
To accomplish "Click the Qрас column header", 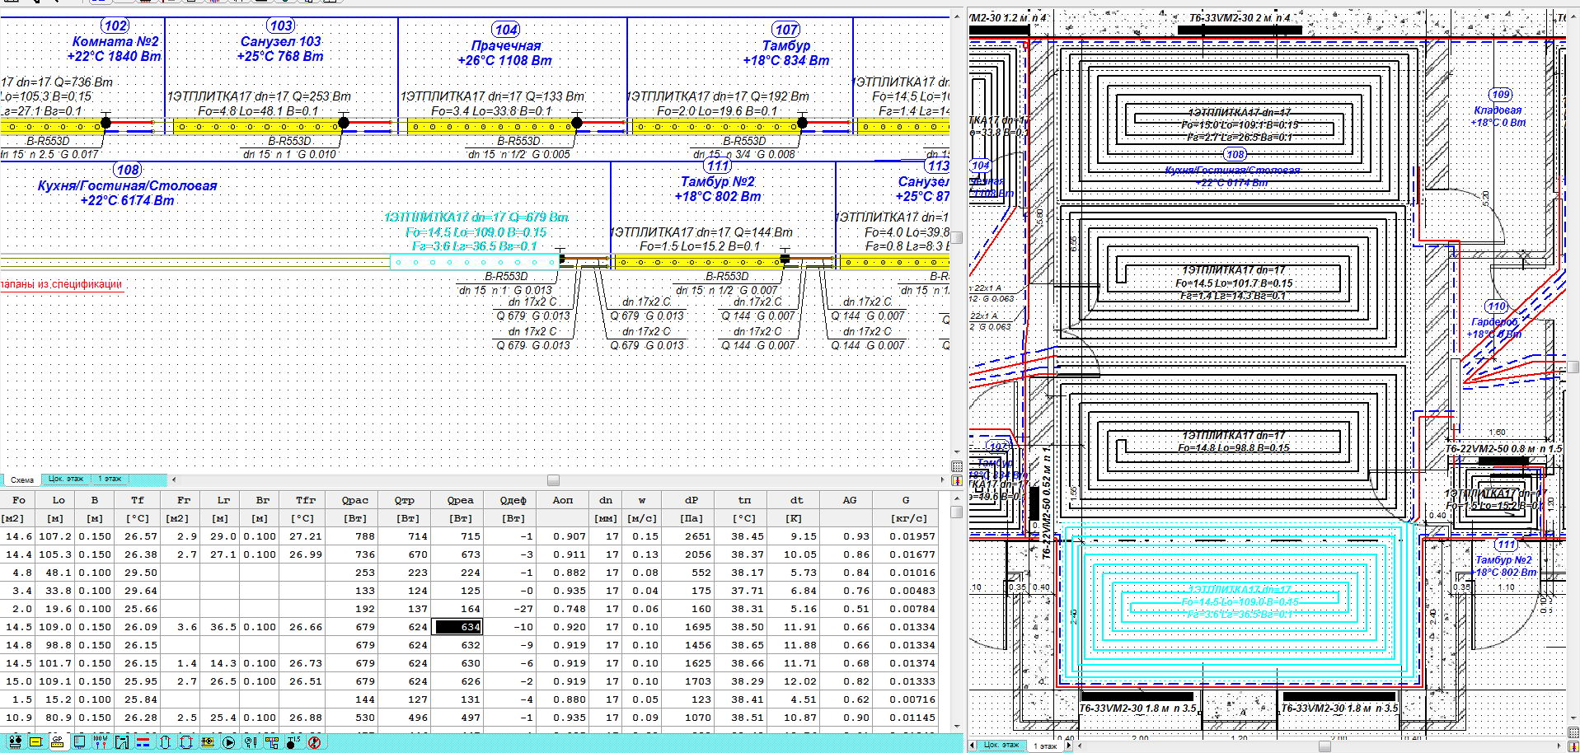I will 355,500.
